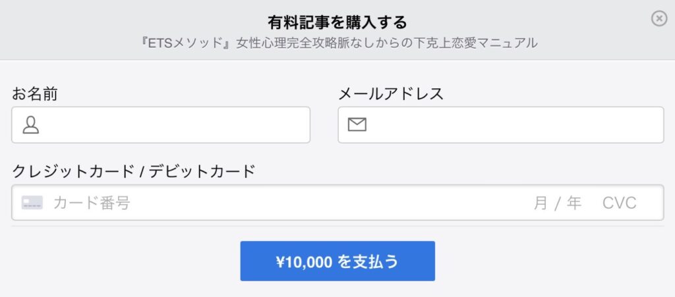Click the 年 year placeholder

(x=574, y=203)
